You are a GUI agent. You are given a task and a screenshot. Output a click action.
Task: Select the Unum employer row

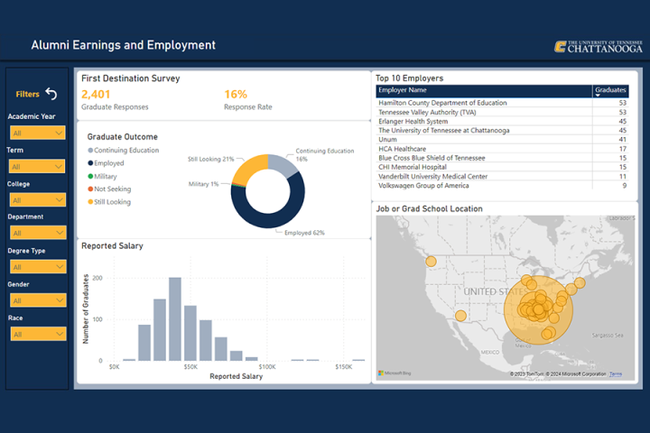(x=502, y=140)
